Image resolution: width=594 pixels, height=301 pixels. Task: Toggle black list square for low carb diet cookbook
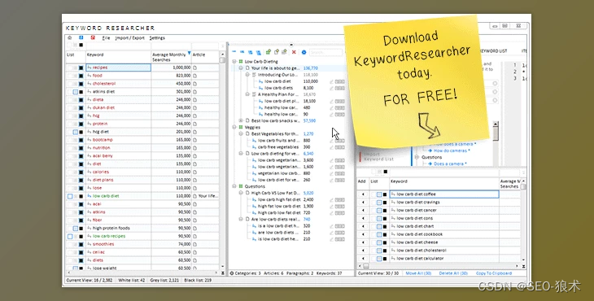coord(385,234)
